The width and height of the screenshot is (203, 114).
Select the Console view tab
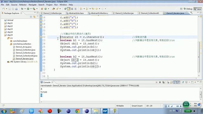pyautogui.click(x=47, y=82)
